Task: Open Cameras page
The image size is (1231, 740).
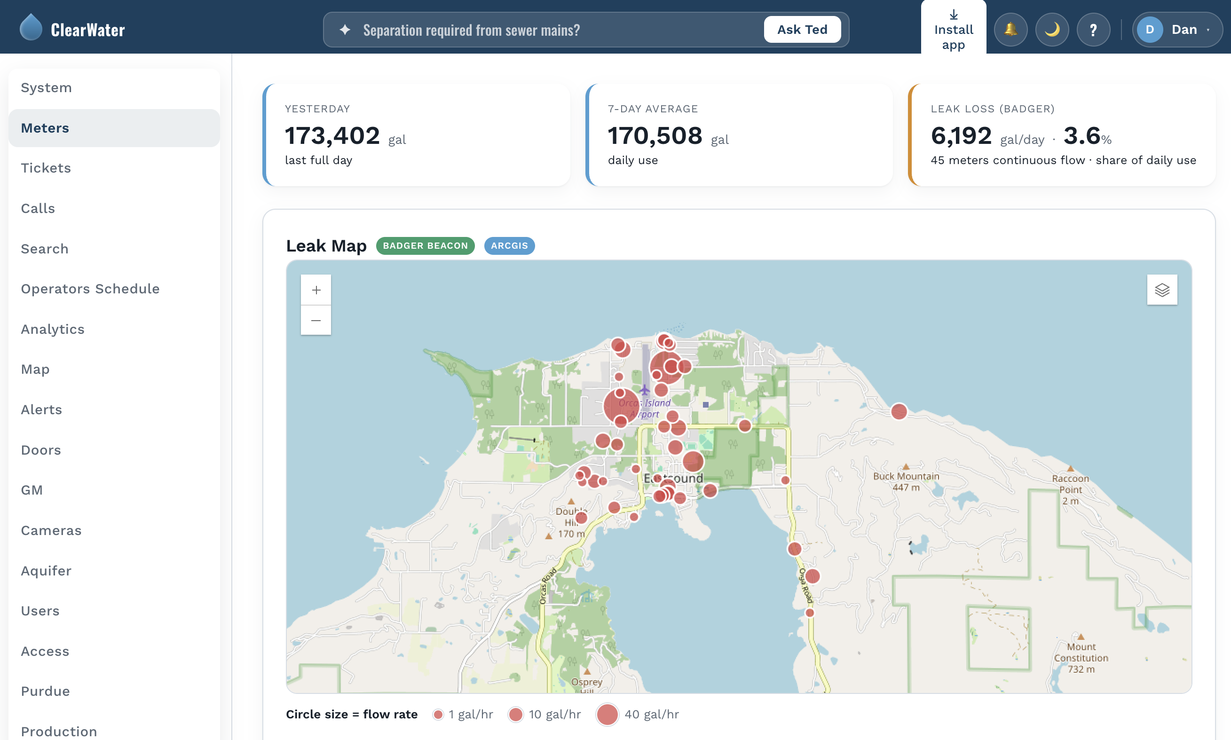Action: pos(114,530)
